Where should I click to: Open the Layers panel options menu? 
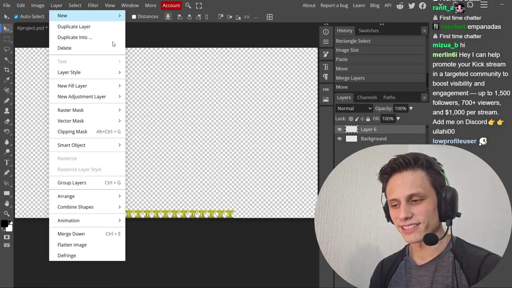click(x=424, y=98)
